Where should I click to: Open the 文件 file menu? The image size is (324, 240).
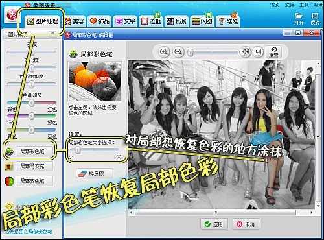[290, 5]
